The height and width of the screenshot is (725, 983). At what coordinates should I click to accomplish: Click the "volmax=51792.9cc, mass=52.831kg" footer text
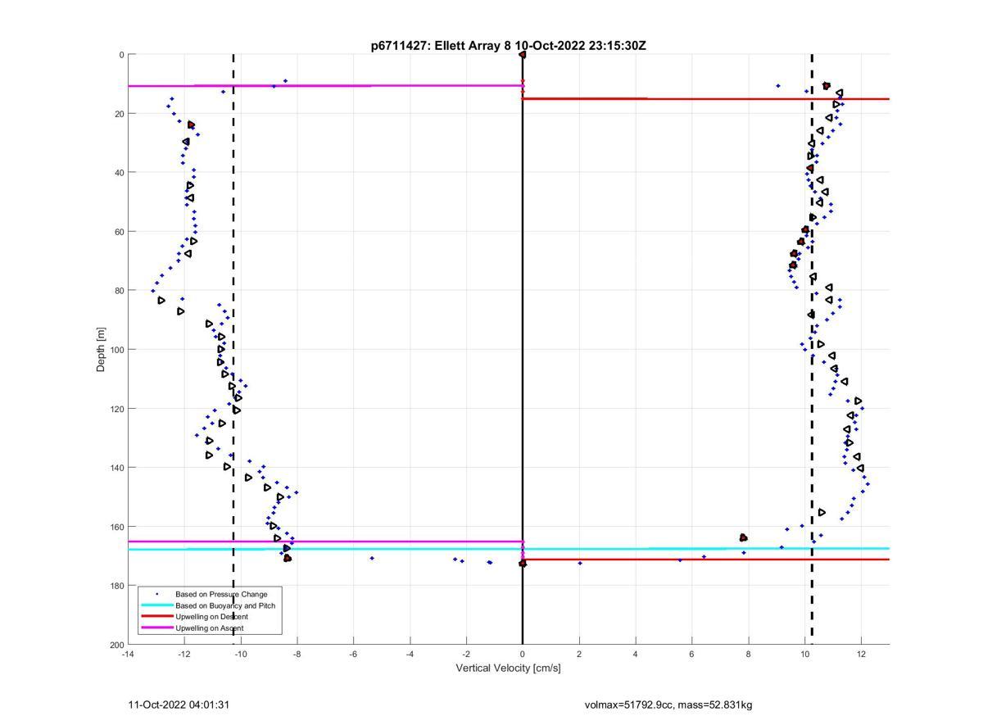coord(668,705)
